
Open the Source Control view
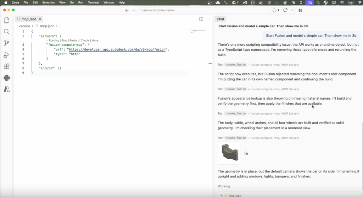pos(7,43)
